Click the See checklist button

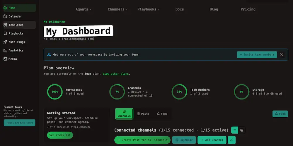click(60, 135)
